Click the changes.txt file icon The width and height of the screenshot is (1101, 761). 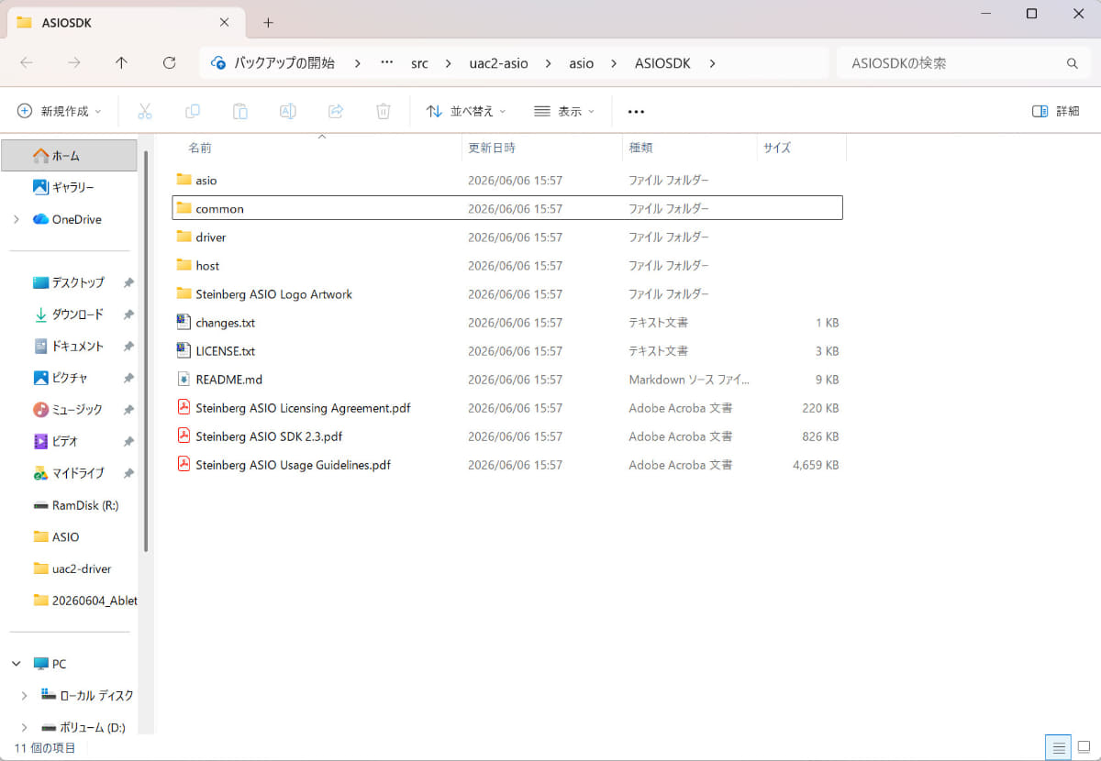[183, 323]
